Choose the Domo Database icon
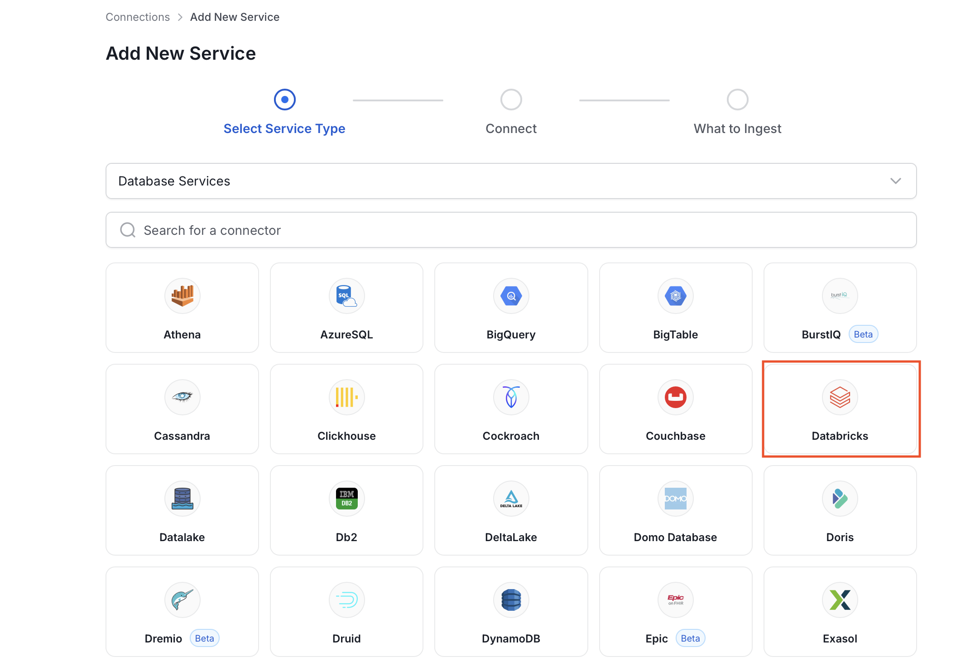The width and height of the screenshot is (980, 666). click(675, 499)
